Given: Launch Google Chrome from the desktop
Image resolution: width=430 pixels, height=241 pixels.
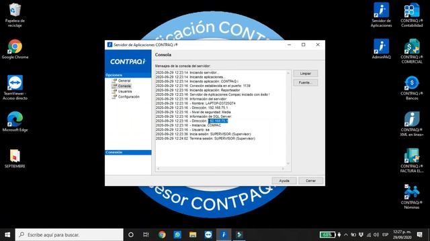Looking at the screenshot, I should click(15, 49).
